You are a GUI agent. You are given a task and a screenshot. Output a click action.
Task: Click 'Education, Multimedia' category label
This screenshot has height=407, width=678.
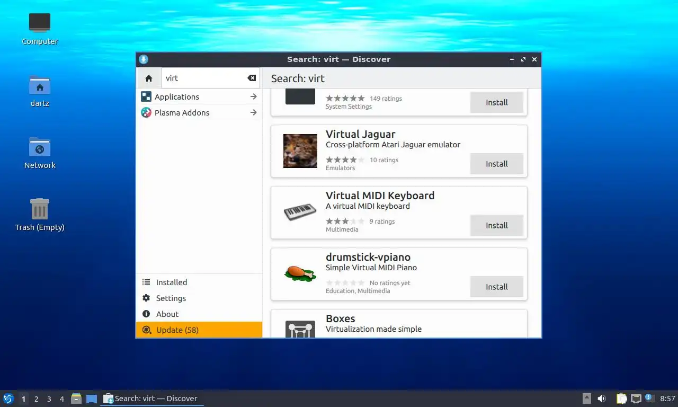(358, 291)
